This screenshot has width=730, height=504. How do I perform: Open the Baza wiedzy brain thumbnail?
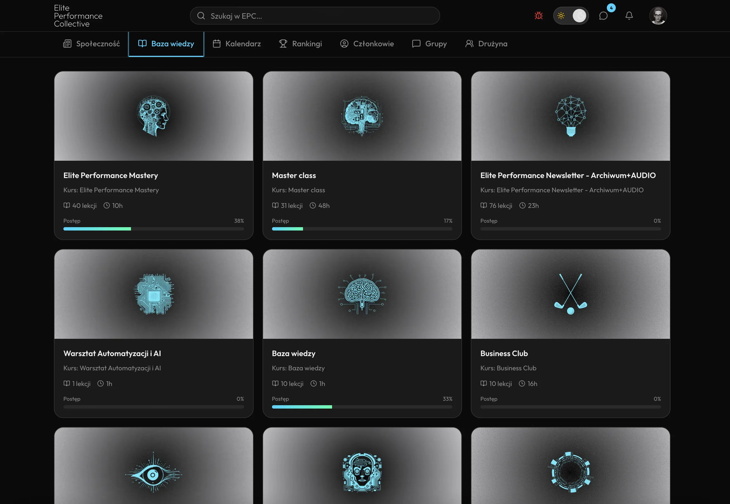tap(362, 294)
